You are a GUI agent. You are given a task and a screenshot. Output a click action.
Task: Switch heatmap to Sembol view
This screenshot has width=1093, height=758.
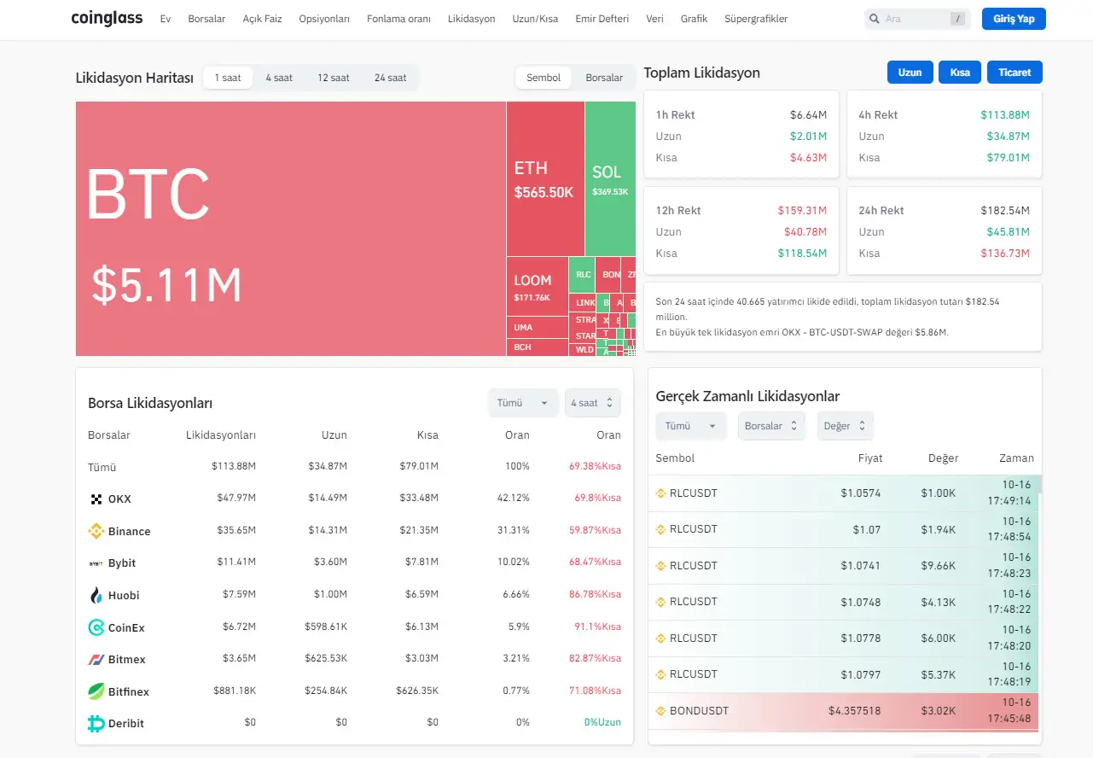click(544, 78)
